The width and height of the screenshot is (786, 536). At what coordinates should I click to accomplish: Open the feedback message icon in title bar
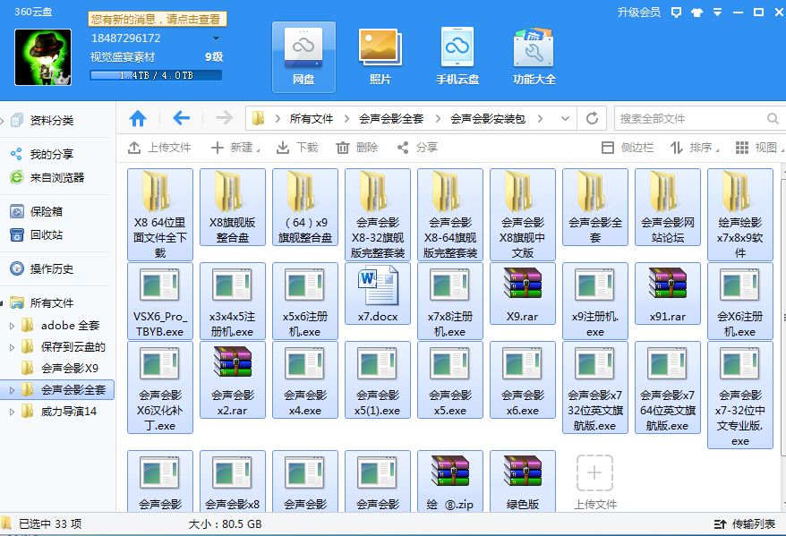(676, 12)
